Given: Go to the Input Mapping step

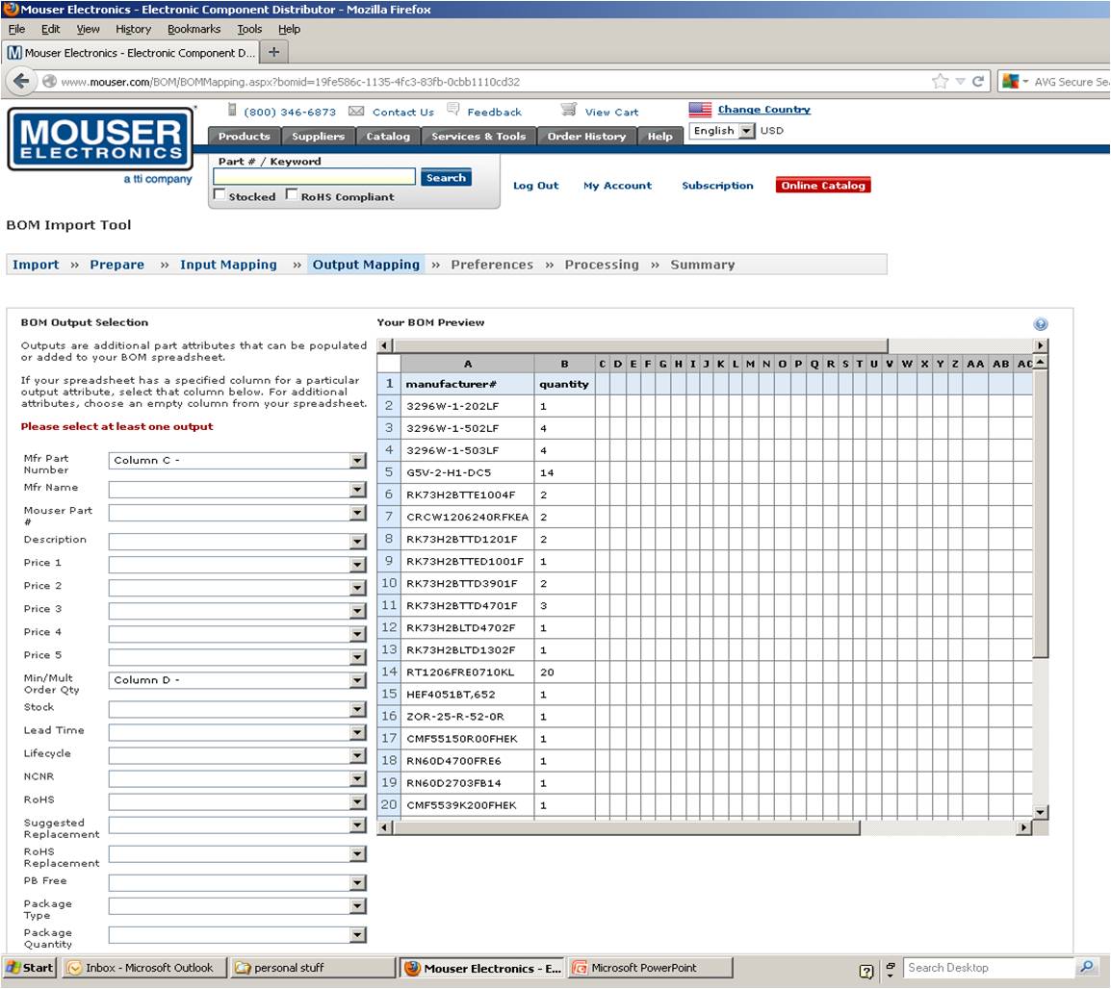Looking at the screenshot, I should coord(228,265).
